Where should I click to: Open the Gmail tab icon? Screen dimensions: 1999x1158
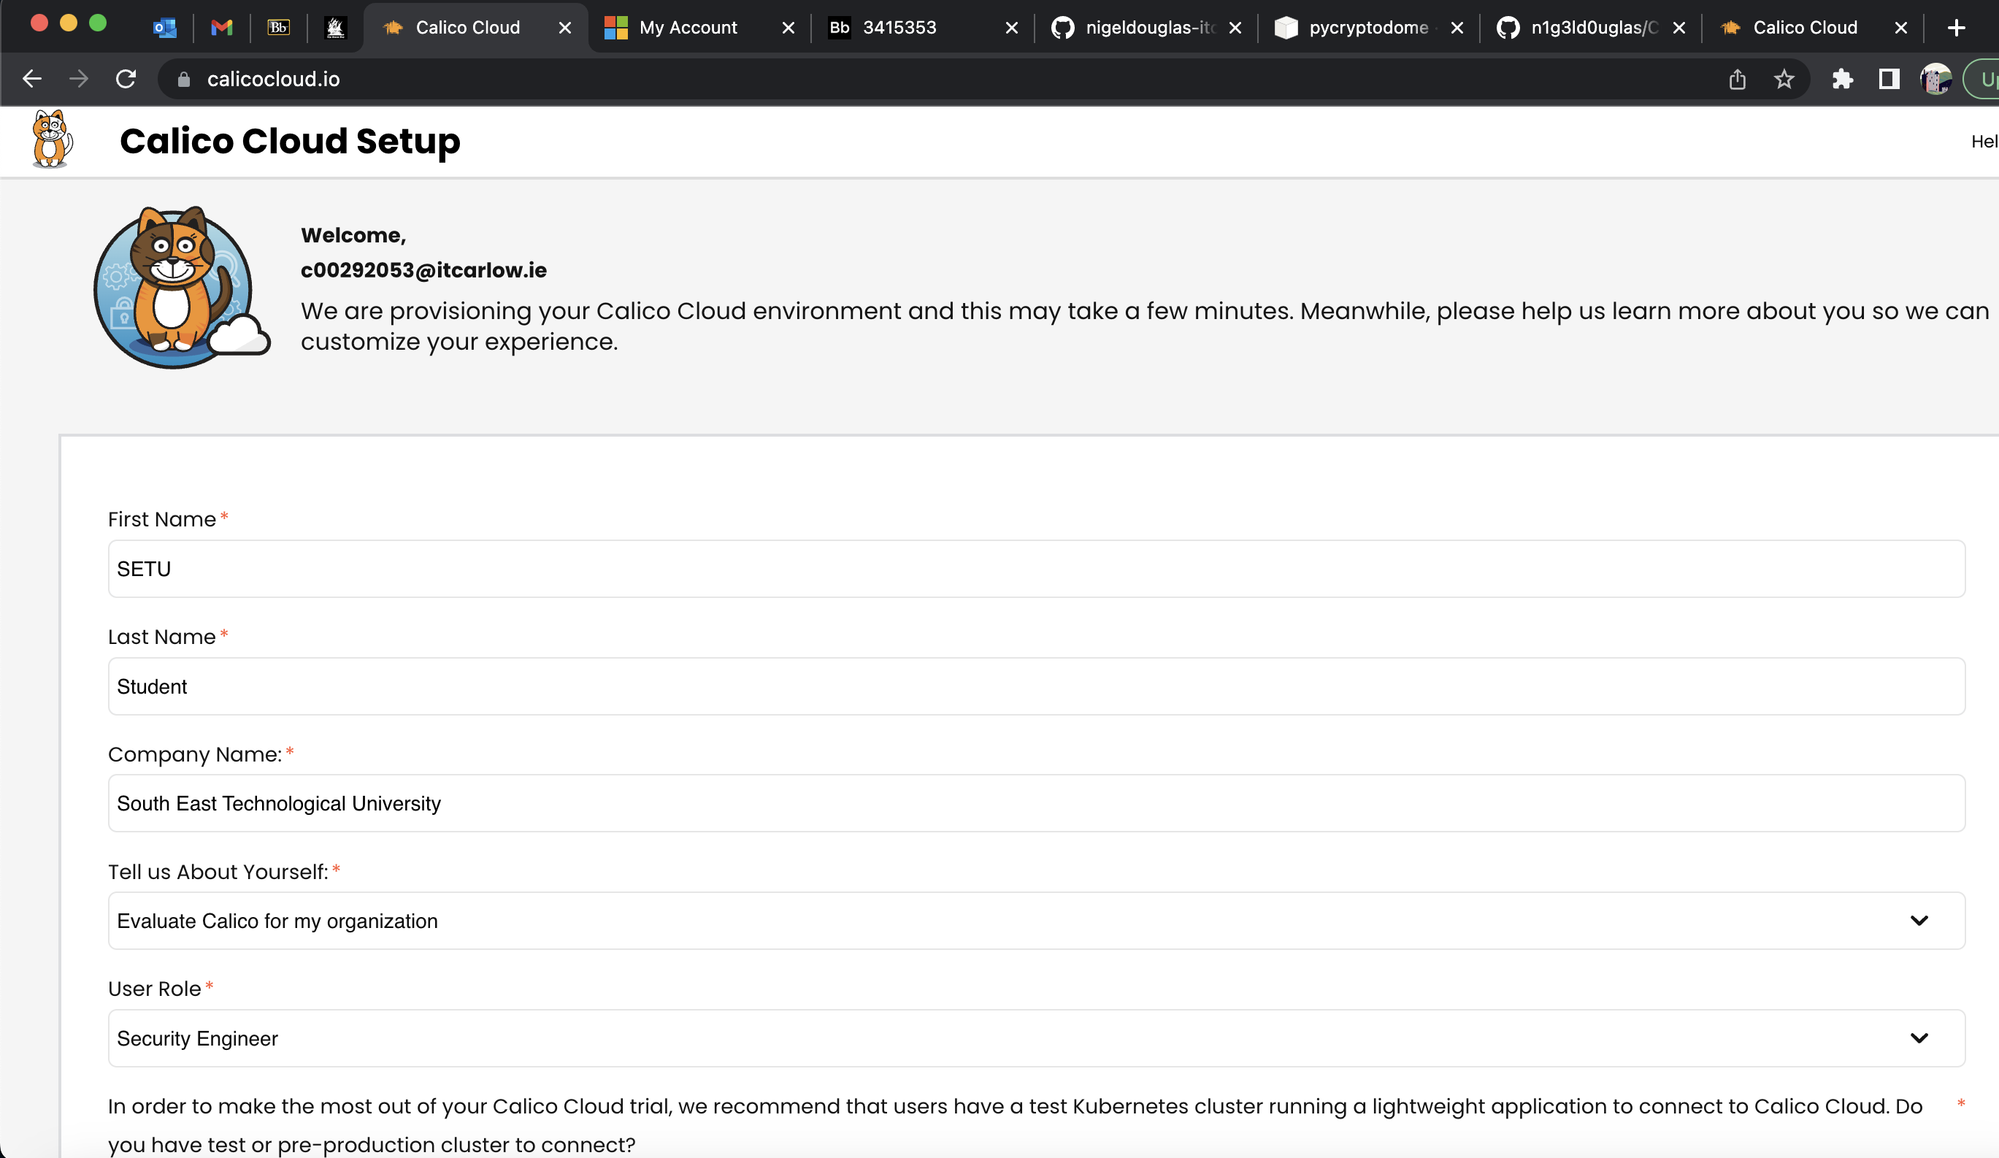(222, 26)
